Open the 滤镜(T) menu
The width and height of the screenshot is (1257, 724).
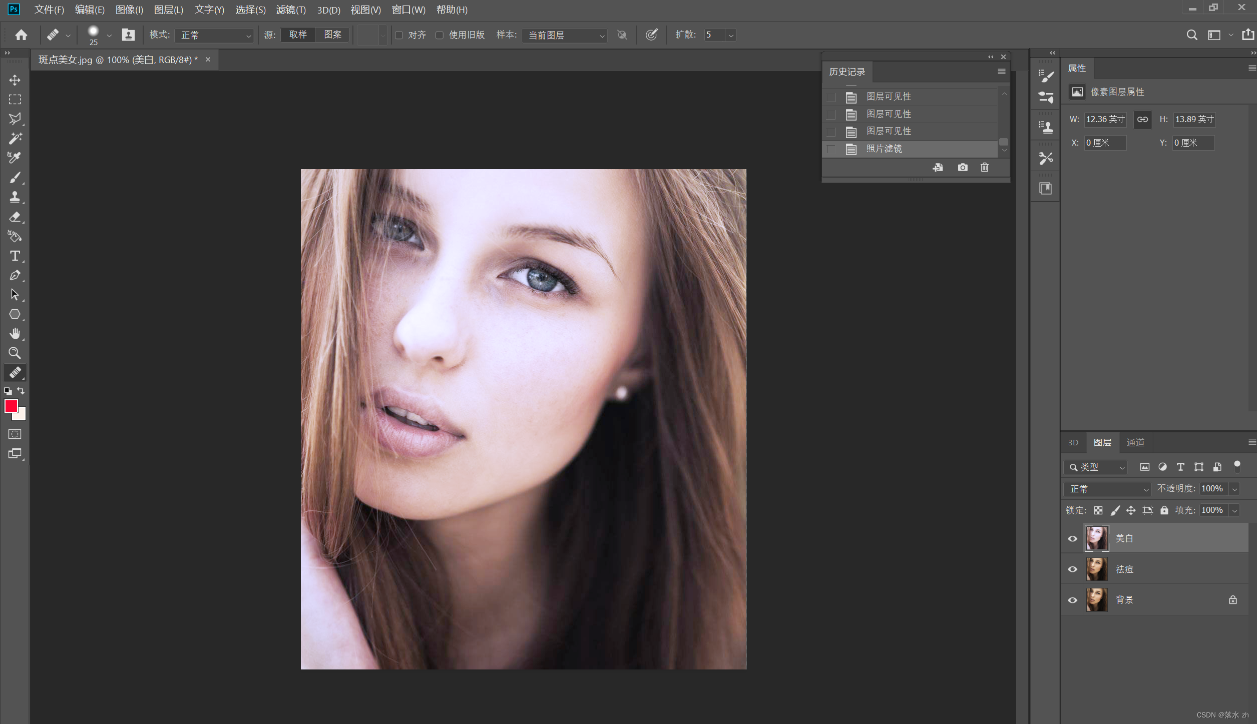(x=291, y=10)
